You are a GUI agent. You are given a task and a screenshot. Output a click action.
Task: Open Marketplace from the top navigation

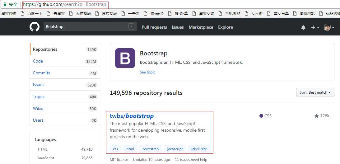click(201, 27)
